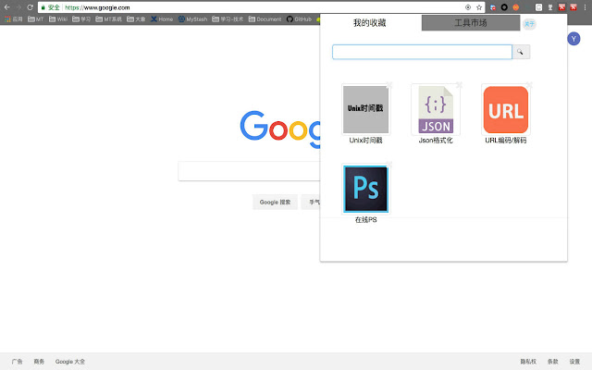Open the 应用 apps bookmark
Screen dimensions: 592x370
pos(14,18)
